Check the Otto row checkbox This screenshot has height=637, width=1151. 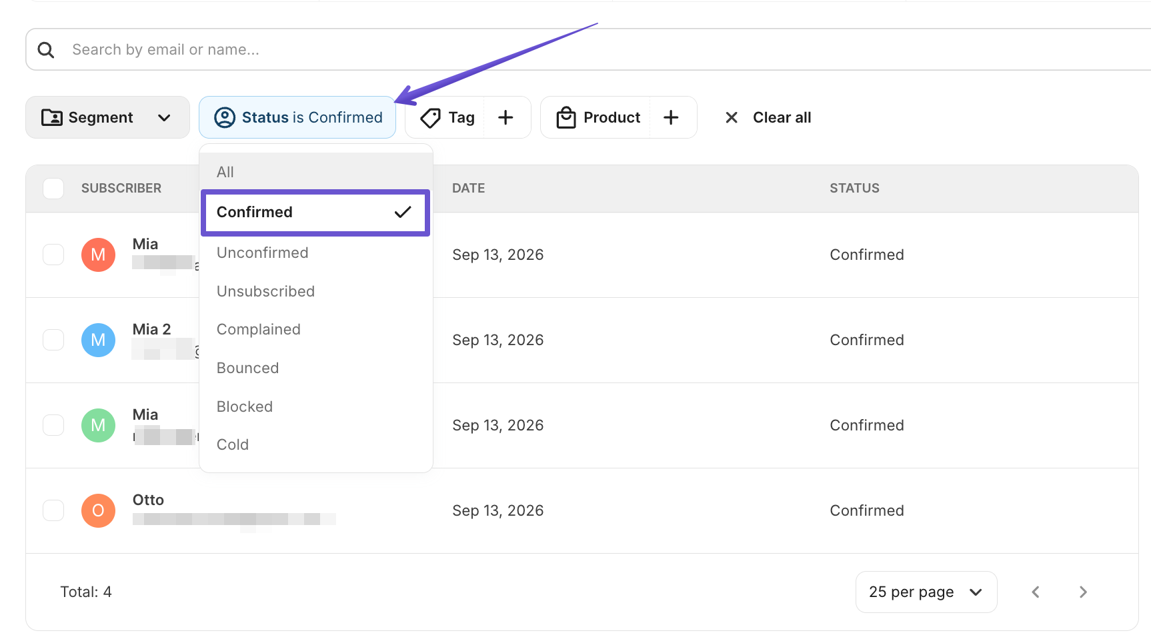point(53,510)
